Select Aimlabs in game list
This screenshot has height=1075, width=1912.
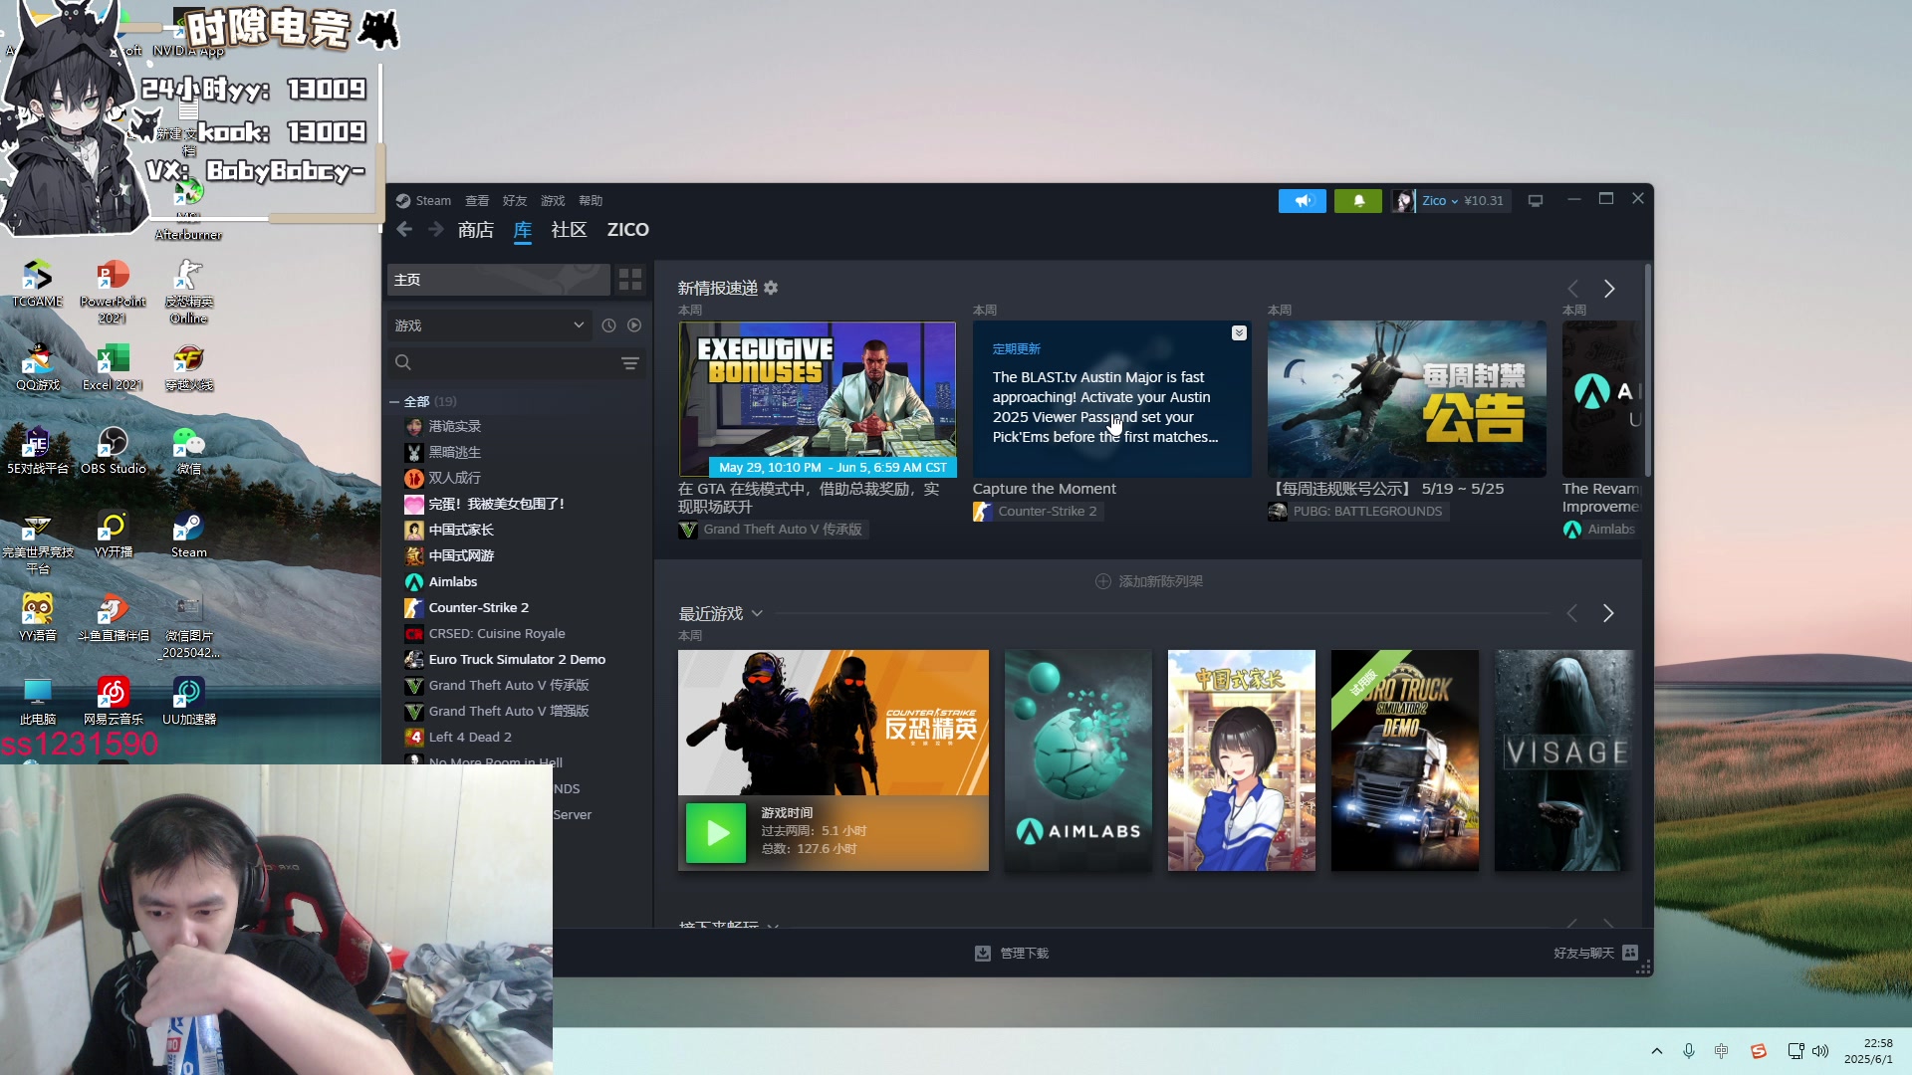pos(453,582)
